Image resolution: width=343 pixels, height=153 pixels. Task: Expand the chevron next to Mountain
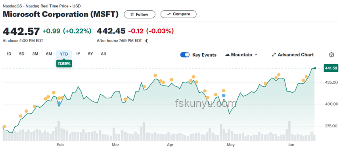pyautogui.click(x=256, y=55)
